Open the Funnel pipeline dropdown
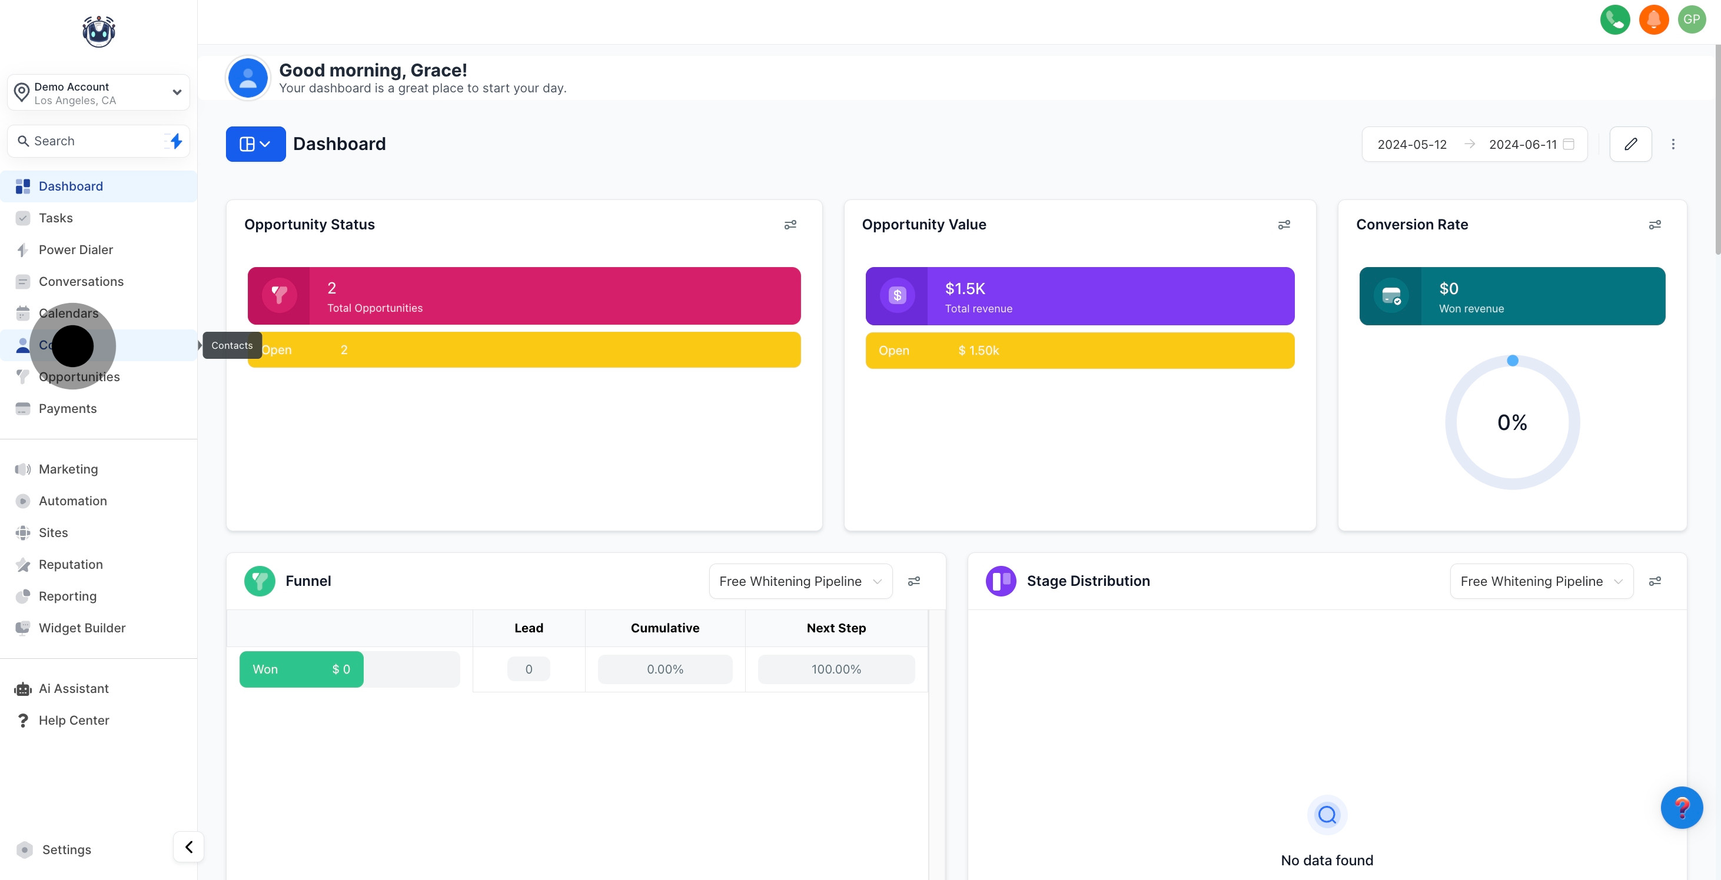1721x880 pixels. (x=800, y=582)
